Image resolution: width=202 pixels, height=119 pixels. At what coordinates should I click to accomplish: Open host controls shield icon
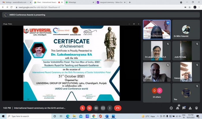197,108
